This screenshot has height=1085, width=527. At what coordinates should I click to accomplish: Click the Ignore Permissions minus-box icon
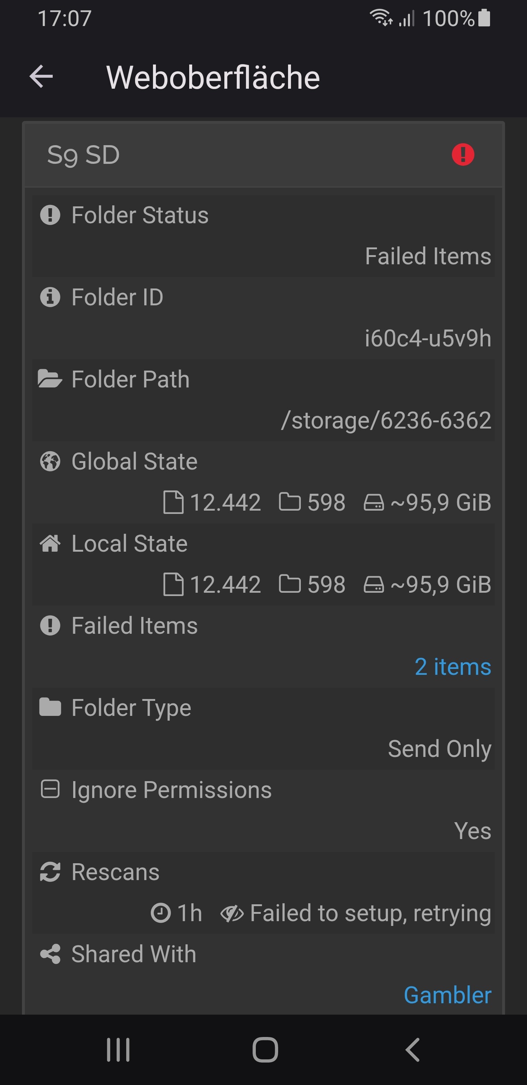coord(50,789)
